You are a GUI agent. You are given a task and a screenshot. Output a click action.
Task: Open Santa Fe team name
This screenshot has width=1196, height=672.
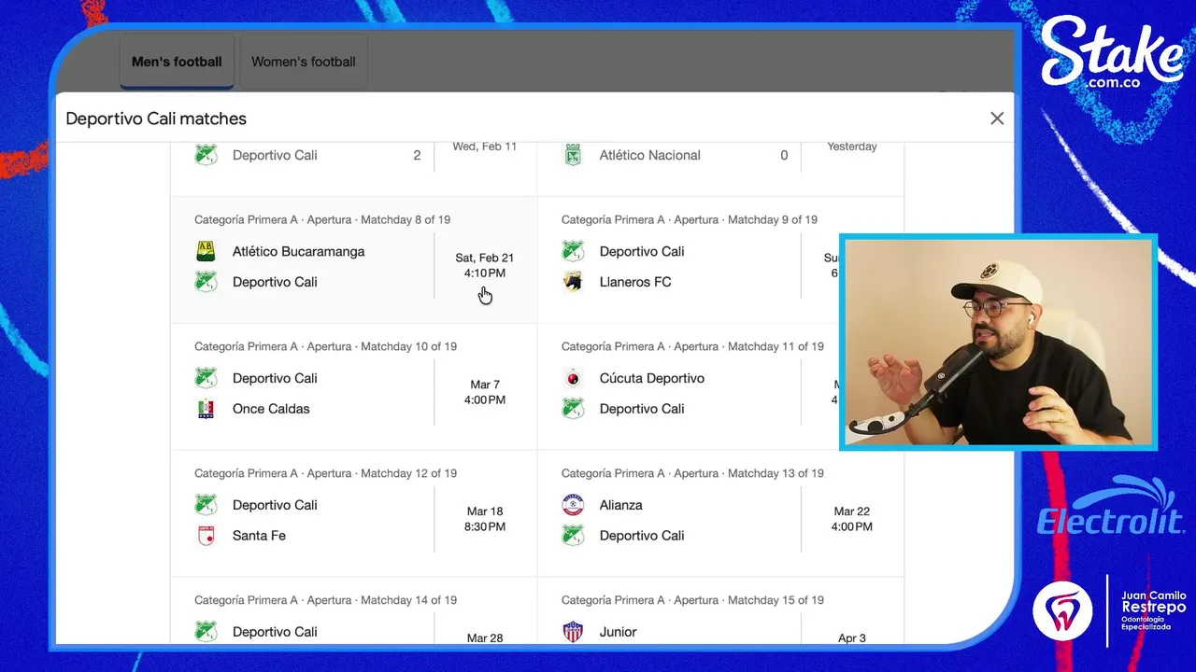259,536
